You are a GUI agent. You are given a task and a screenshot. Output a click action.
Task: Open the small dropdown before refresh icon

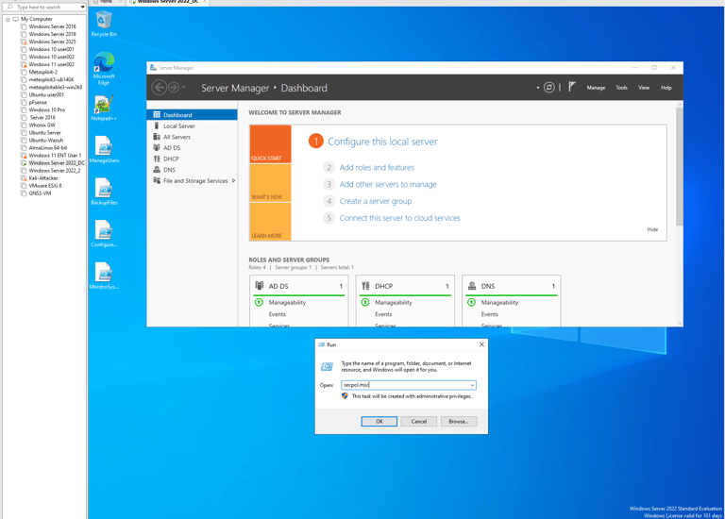pos(538,88)
